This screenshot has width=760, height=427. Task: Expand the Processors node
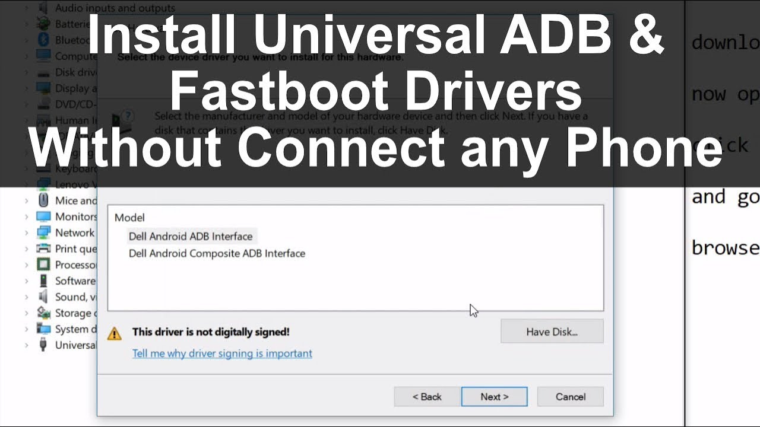(27, 265)
